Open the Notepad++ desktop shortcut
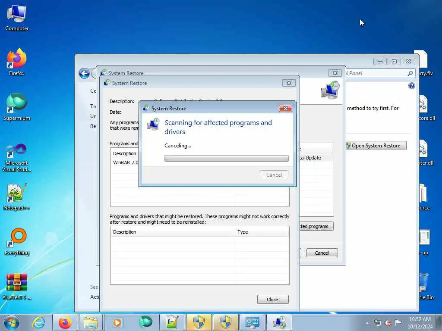Viewport: 442px width, 331px height. 17,197
